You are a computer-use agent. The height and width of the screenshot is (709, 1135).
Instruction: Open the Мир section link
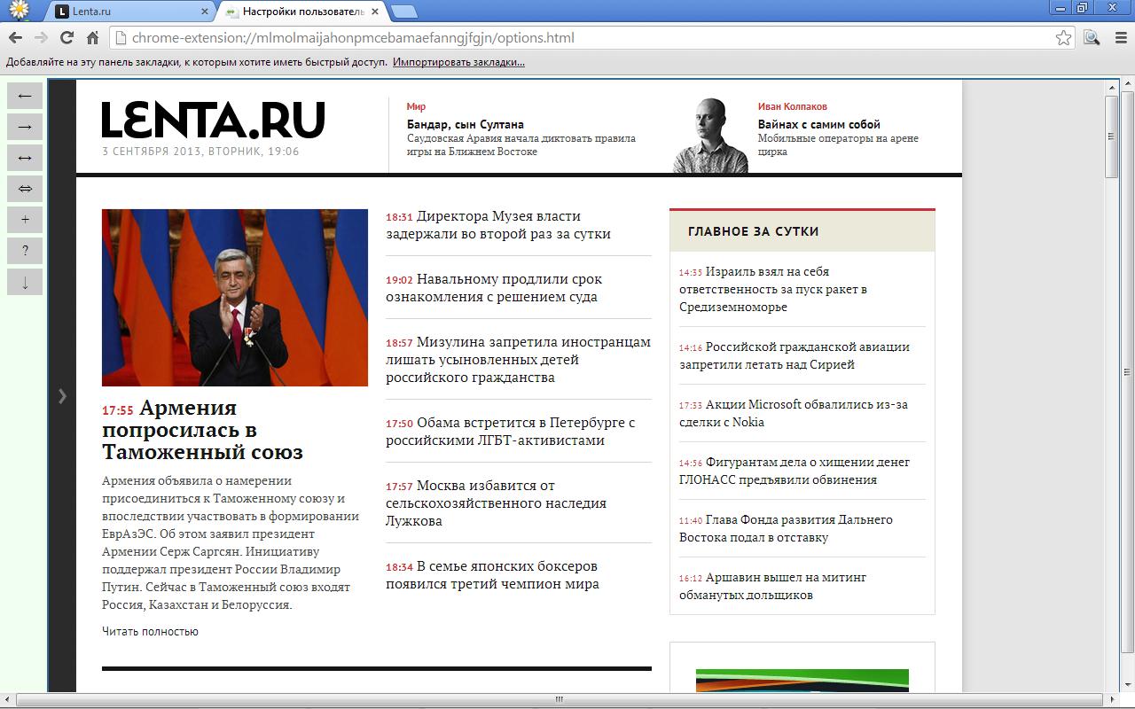tap(416, 106)
